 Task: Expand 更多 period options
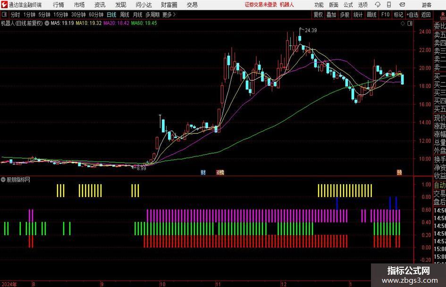169,15
